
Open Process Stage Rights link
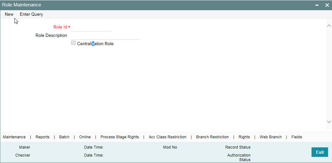(120, 137)
